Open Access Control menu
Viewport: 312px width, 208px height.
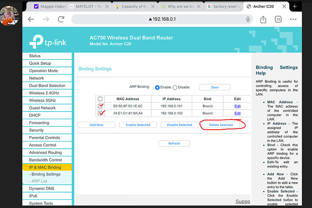[x=47, y=145]
